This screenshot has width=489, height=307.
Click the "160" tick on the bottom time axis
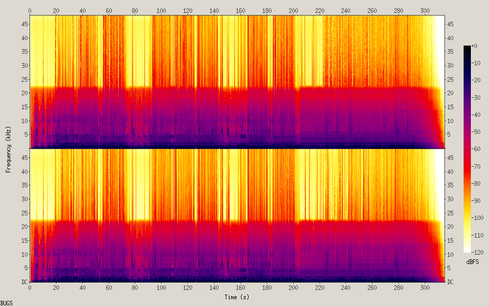point(240,287)
